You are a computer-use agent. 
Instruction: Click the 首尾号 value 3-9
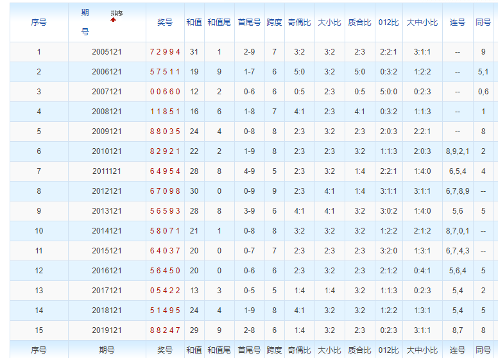pos(249,210)
